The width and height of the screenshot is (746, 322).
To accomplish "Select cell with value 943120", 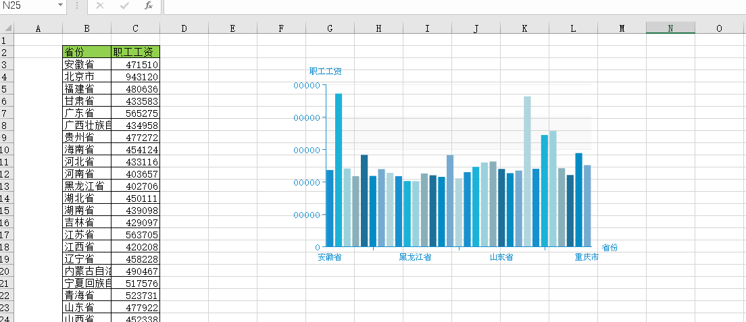I will tap(136, 76).
